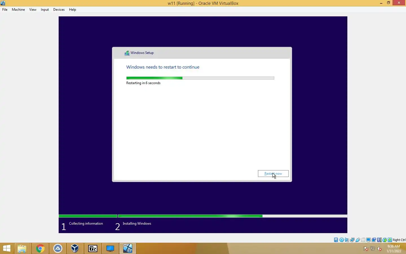Click the greyed-out shared folders indicator icon
The width and height of the screenshot is (406, 254).
(x=363, y=240)
